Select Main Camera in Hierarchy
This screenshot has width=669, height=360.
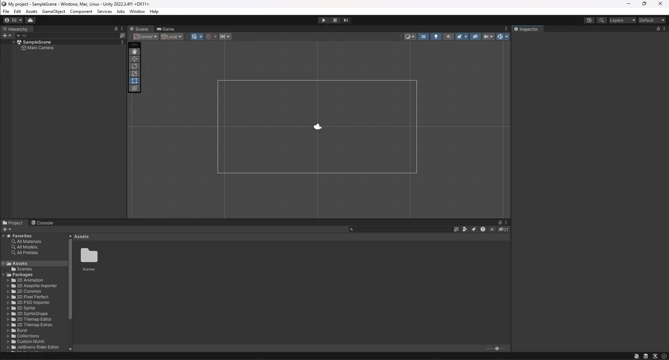click(x=40, y=48)
